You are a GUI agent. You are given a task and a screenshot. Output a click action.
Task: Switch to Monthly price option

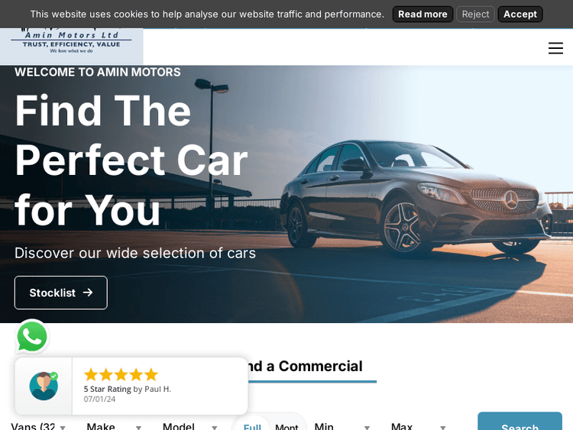click(286, 426)
